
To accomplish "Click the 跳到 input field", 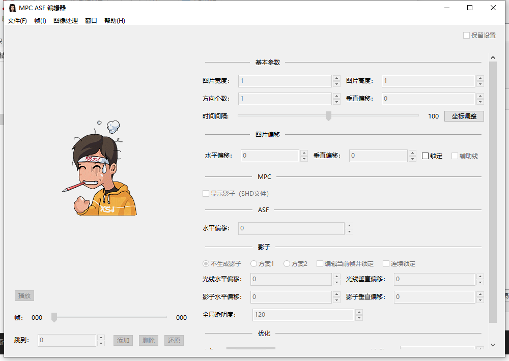I will click(x=67, y=340).
